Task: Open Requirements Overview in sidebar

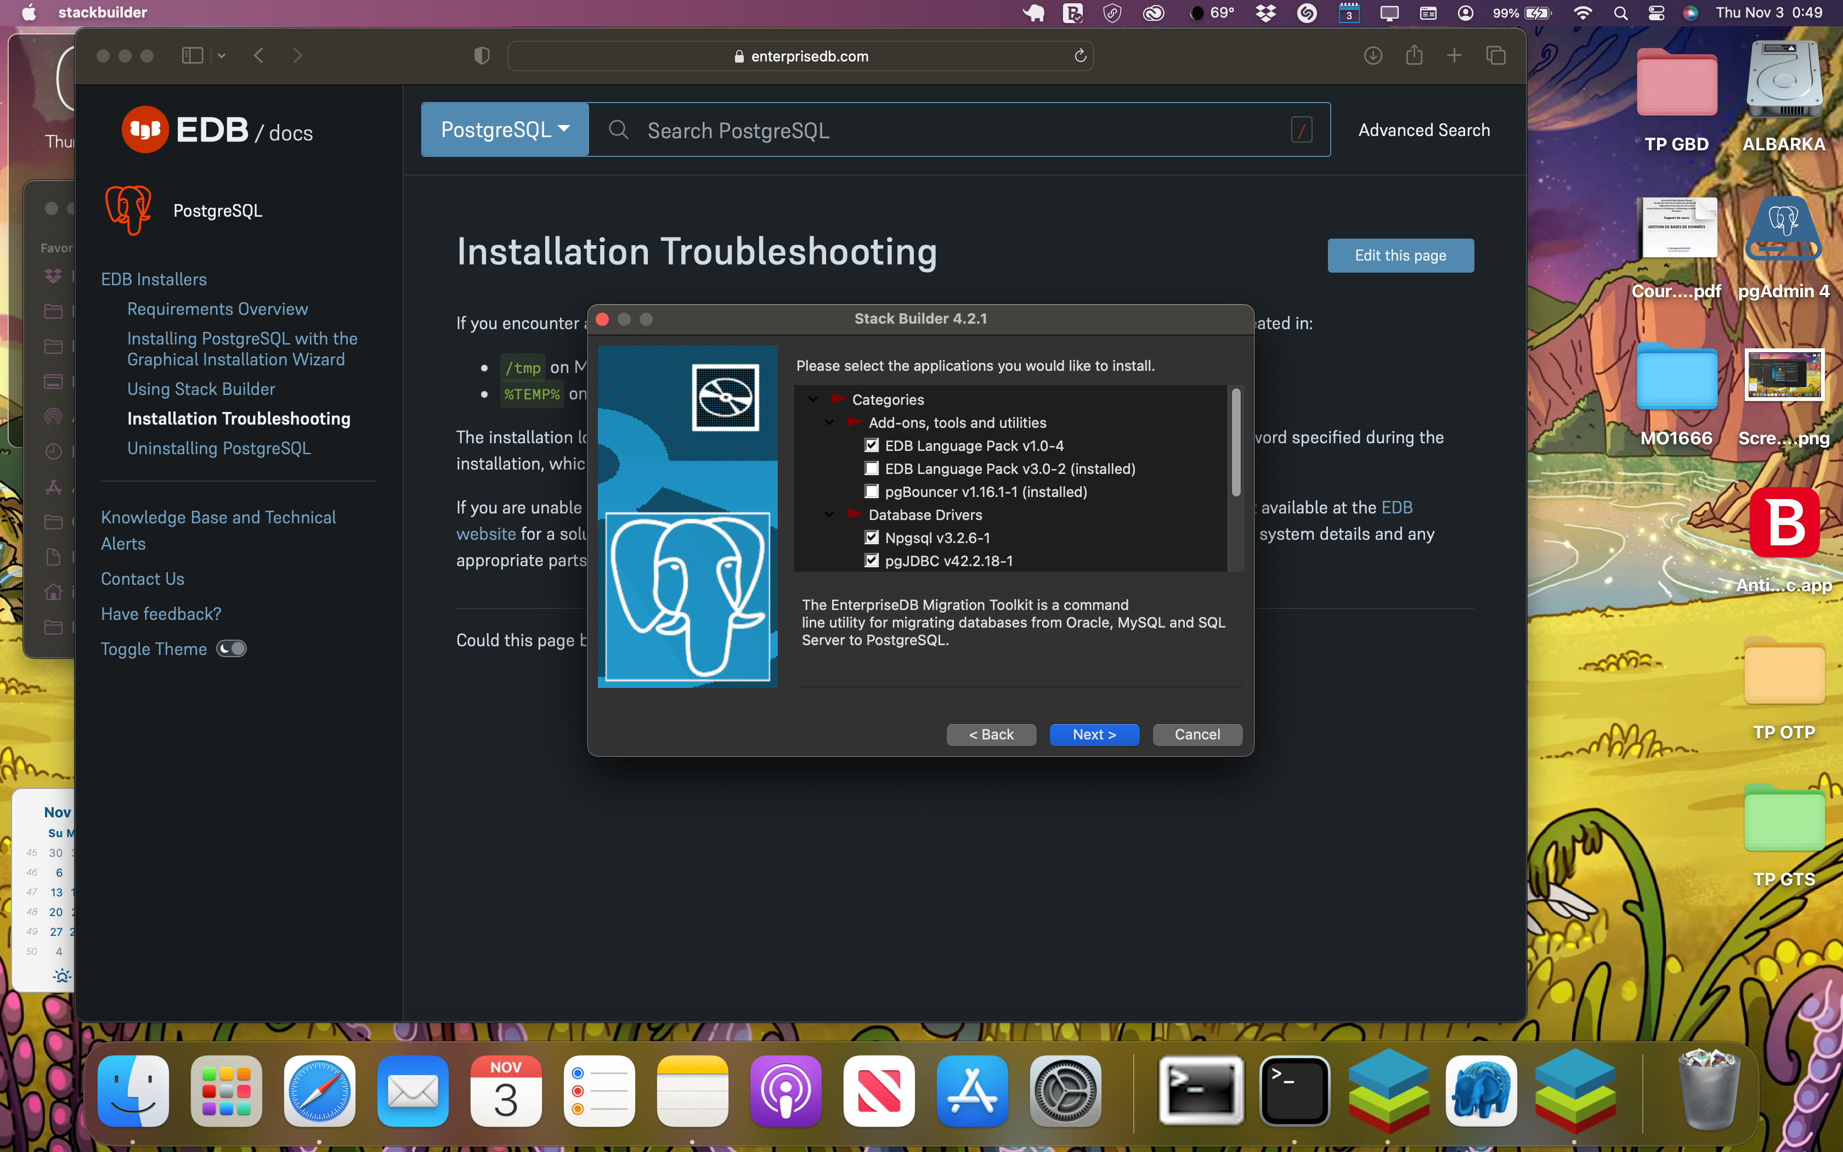Action: [x=218, y=308]
